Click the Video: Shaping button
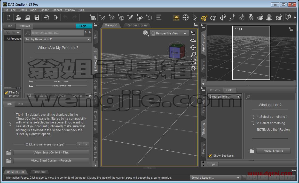 coord(273,151)
